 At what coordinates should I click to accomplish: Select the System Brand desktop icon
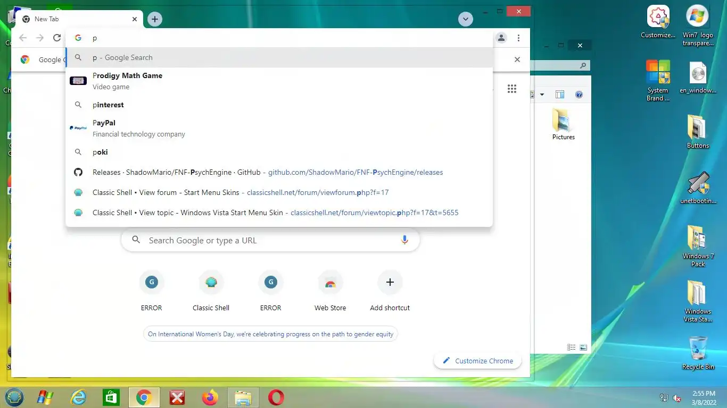point(658,80)
